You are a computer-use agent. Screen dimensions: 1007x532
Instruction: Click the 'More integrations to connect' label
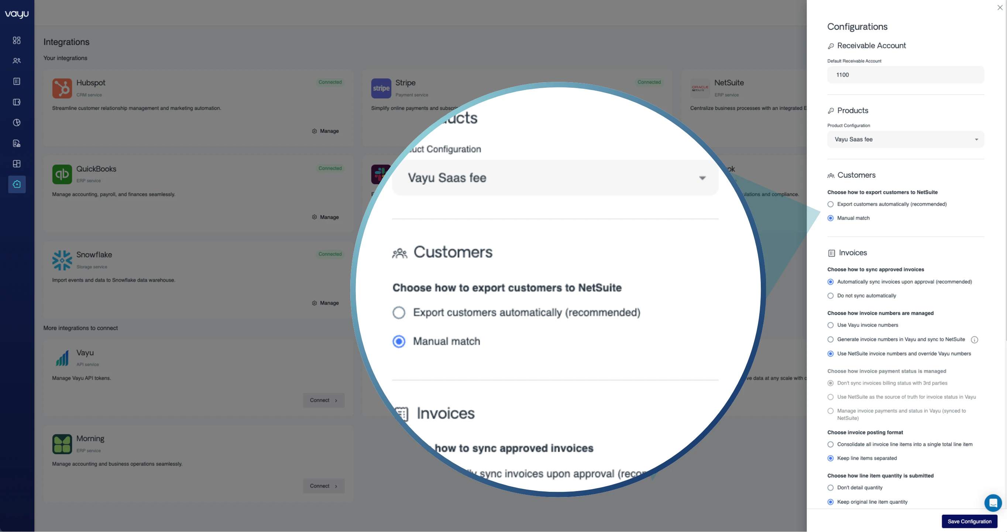[x=80, y=328]
